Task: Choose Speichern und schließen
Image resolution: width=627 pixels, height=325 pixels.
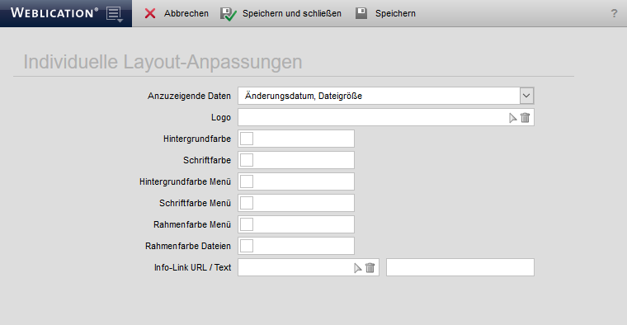Action: [292, 13]
